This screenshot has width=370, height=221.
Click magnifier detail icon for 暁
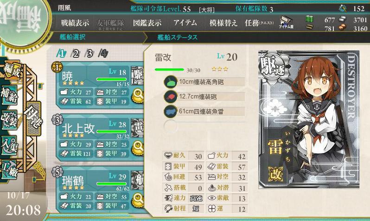click(x=137, y=96)
